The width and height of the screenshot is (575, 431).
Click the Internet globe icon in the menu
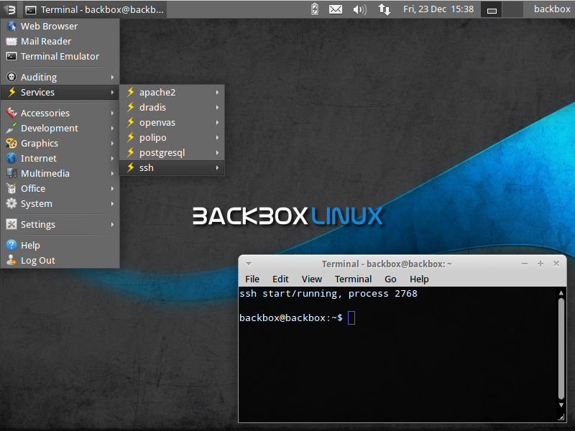tap(10, 158)
